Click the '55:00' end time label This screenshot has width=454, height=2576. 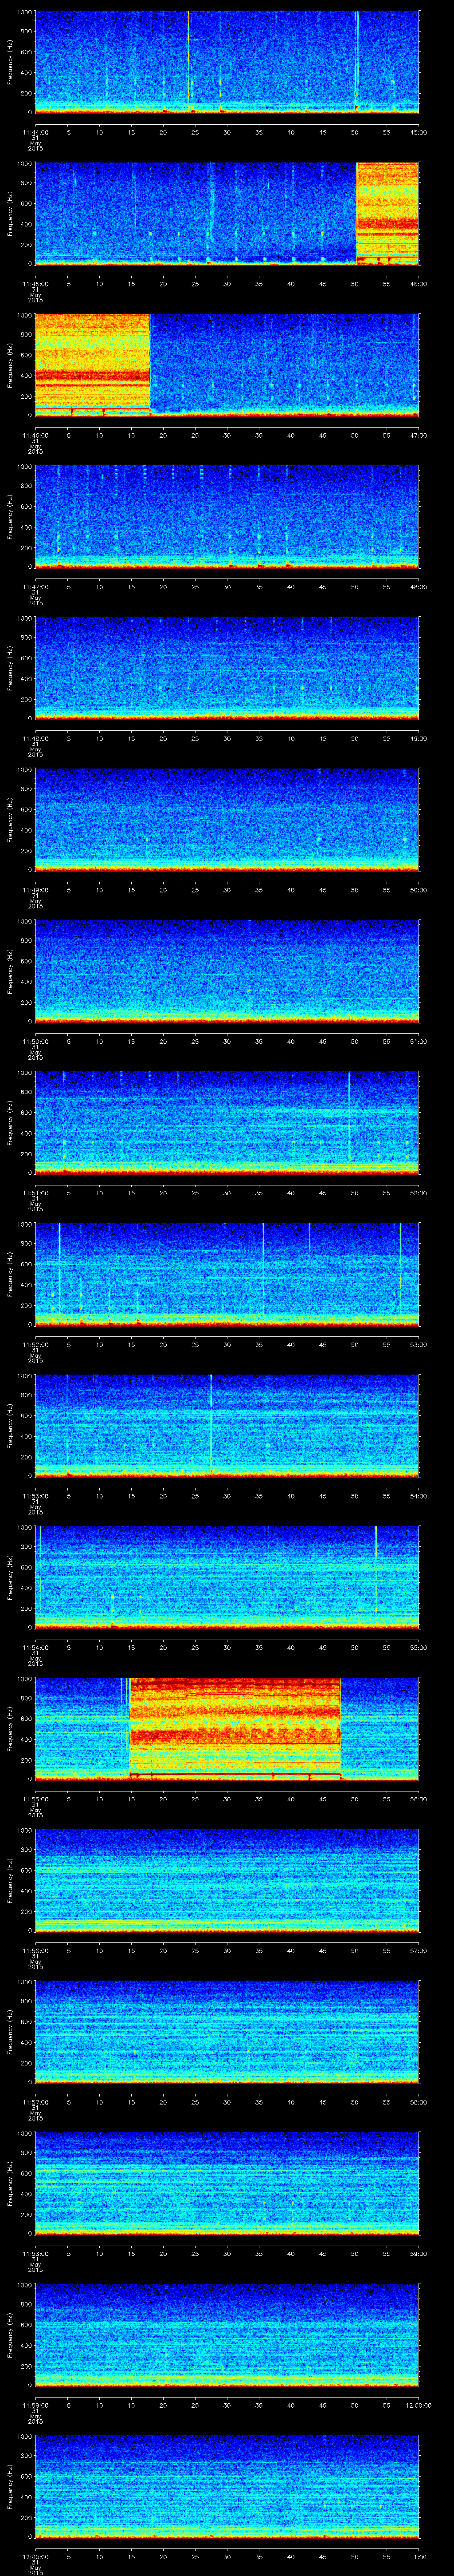tap(419, 1648)
